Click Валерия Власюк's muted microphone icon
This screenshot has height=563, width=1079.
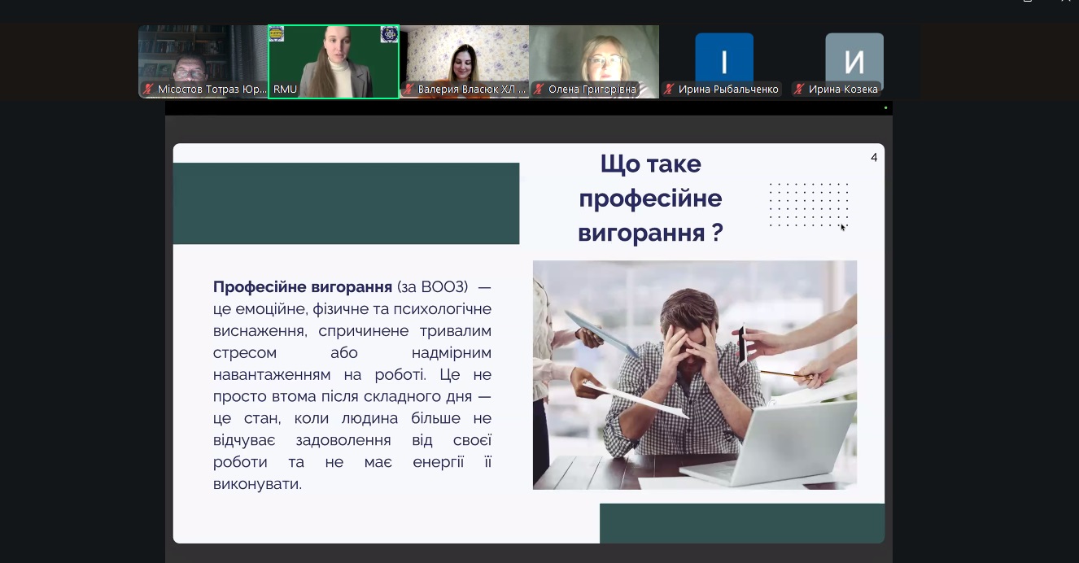pos(409,89)
